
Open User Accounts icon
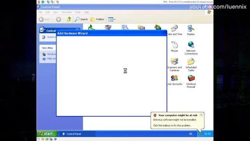(175, 80)
